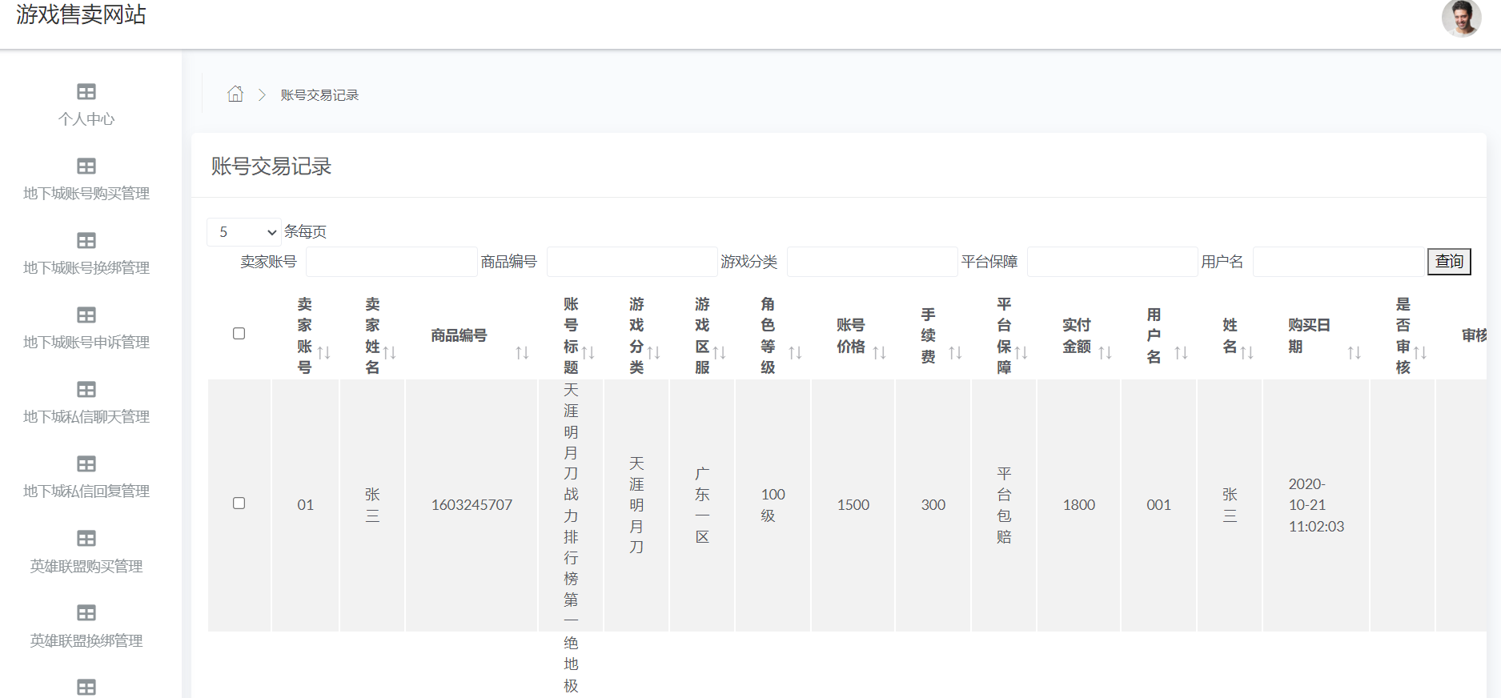Image resolution: width=1501 pixels, height=698 pixels.
Task: Click the 1500 account price cell
Action: pyautogui.click(x=853, y=505)
